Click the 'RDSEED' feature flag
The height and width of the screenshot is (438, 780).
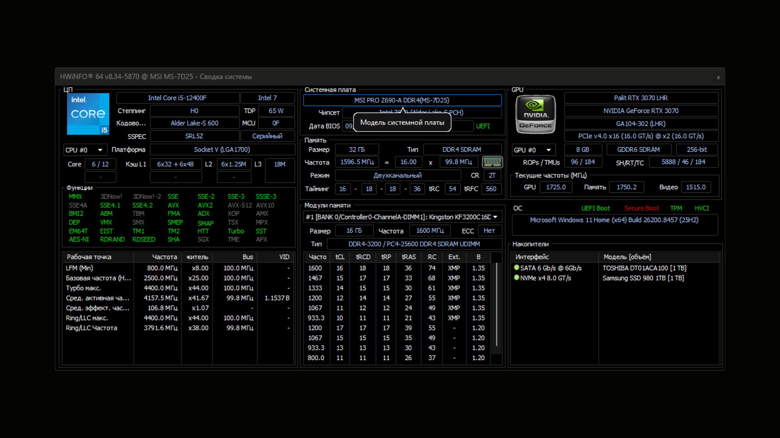144,239
